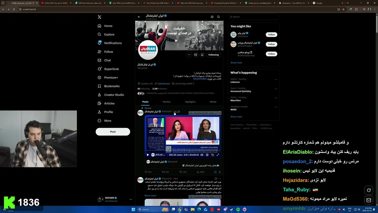Viewport: 378px width, 213px height.
Task: Click the Windows Start button
Action: 133,209
